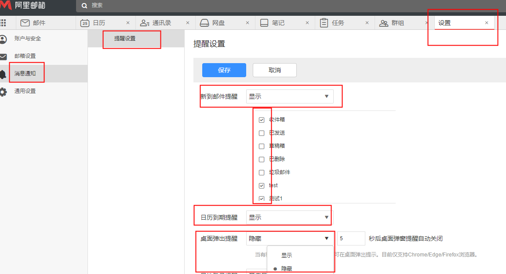Screen dimensions: 506x274
Task: Check the 垃圾邮件 checkbox
Action: click(262, 172)
